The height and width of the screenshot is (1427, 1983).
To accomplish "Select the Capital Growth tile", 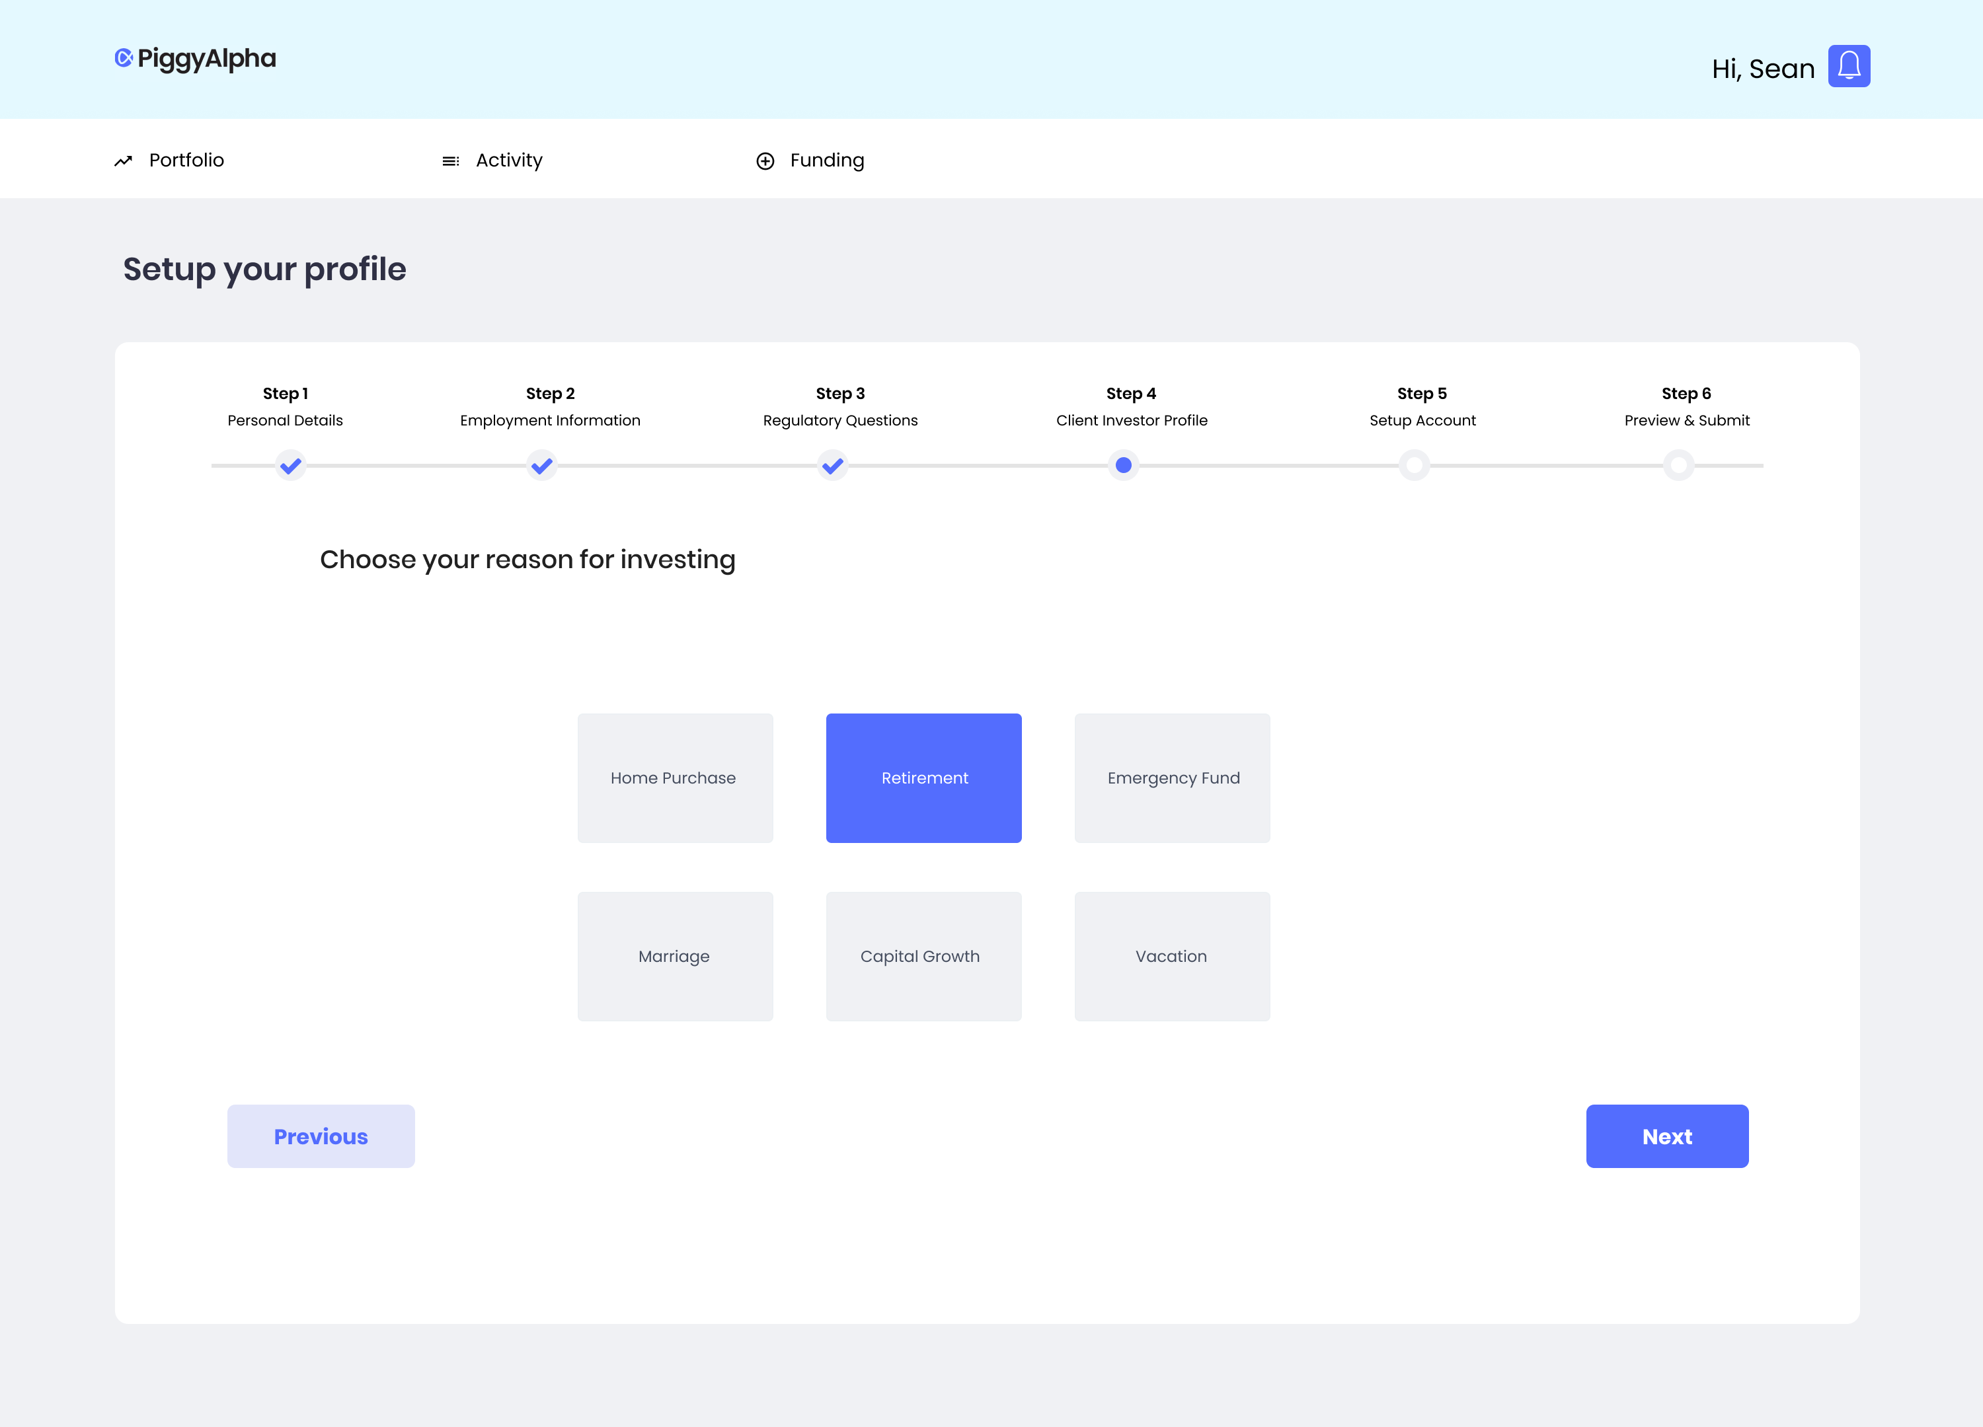I will (923, 956).
